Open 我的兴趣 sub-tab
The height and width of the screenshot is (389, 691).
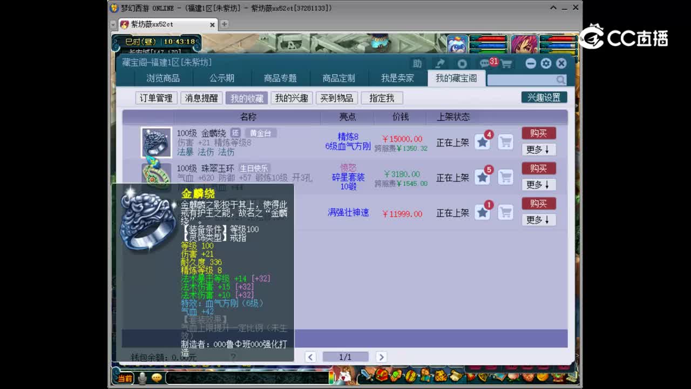[292, 98]
